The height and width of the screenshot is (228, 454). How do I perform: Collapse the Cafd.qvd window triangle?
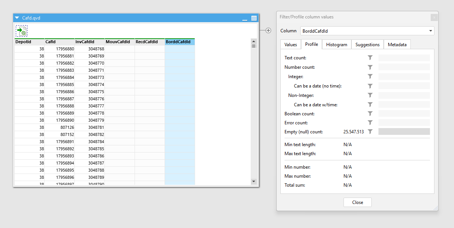(x=17, y=18)
